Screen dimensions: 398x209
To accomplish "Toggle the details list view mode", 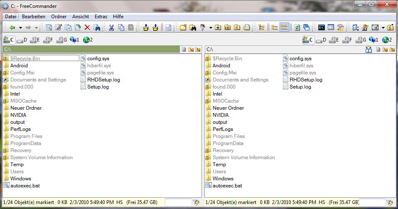I will (274, 27).
